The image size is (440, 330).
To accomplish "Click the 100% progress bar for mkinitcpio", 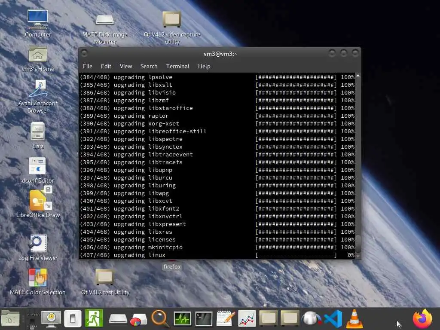I will click(296, 247).
